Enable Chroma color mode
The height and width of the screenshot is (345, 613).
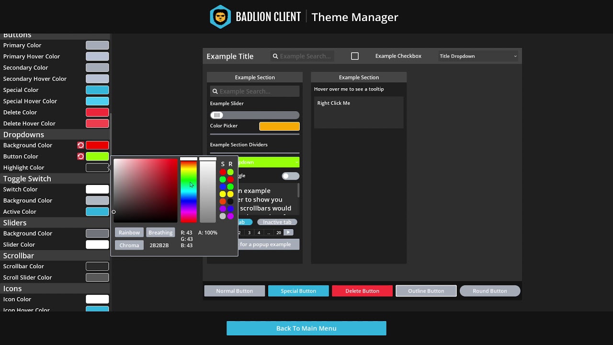[x=129, y=245]
